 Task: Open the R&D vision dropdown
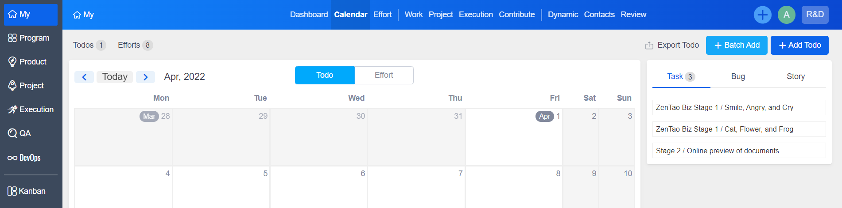[815, 15]
